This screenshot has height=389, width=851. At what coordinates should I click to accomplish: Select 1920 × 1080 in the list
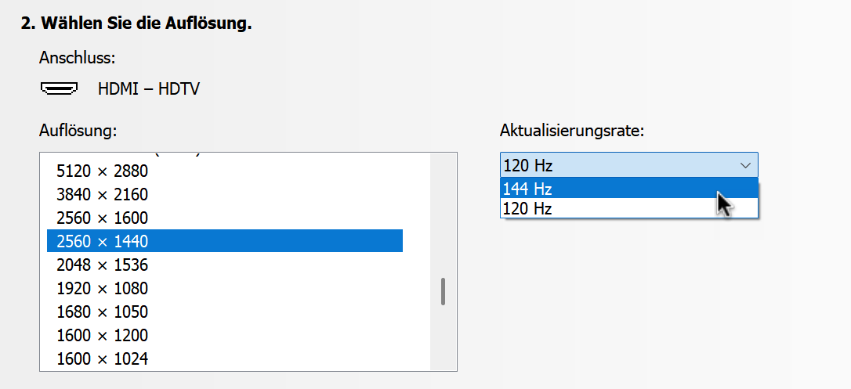[102, 288]
